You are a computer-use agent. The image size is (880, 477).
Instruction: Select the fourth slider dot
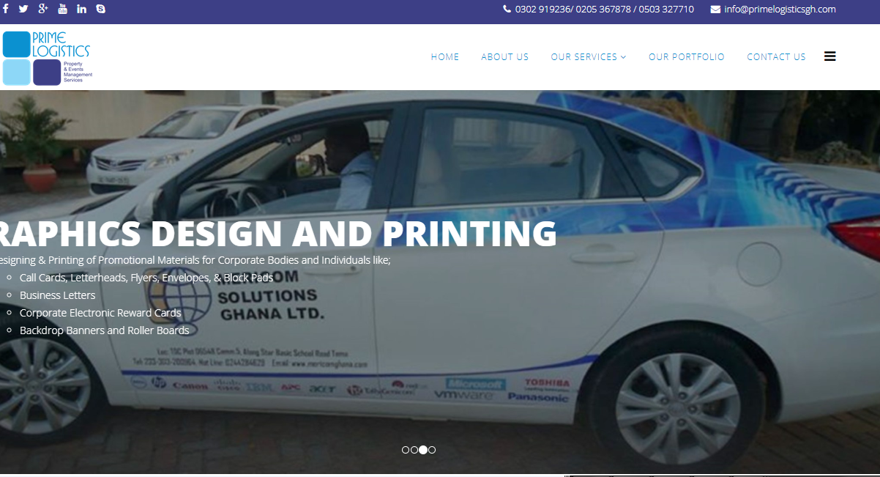(432, 450)
